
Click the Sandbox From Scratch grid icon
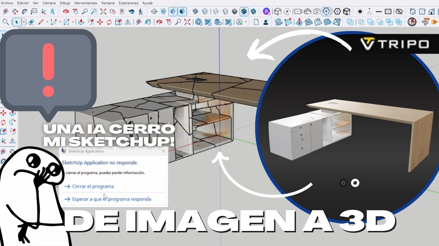[x=288, y=22]
